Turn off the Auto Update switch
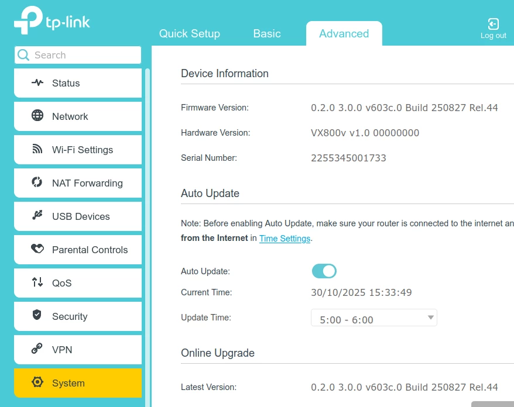514x407 pixels. point(324,271)
